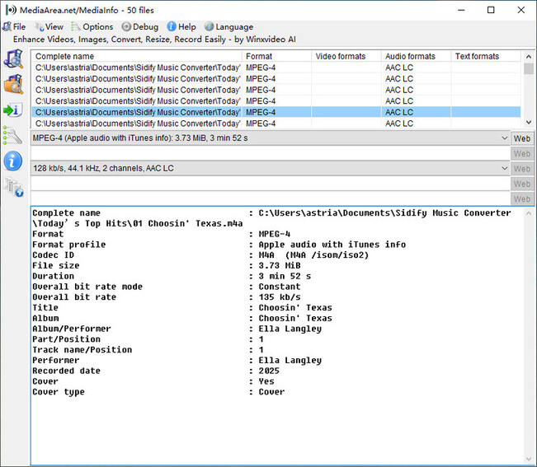Select the highlighted file row in list

point(276,112)
